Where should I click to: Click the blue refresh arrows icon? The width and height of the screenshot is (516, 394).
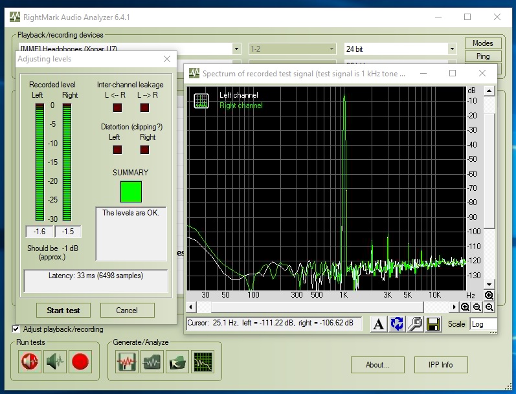coord(397,324)
